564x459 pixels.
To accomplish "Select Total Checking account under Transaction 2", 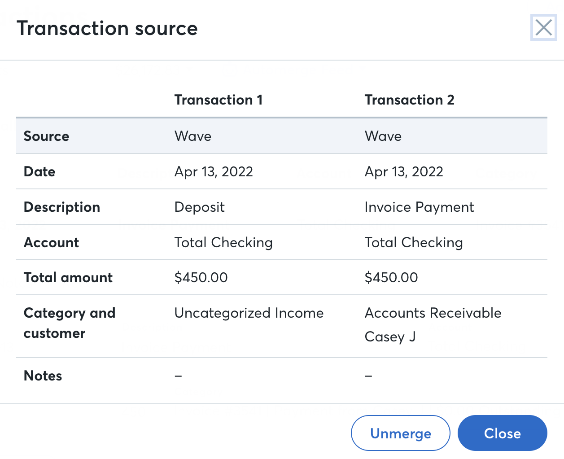I will (x=414, y=242).
